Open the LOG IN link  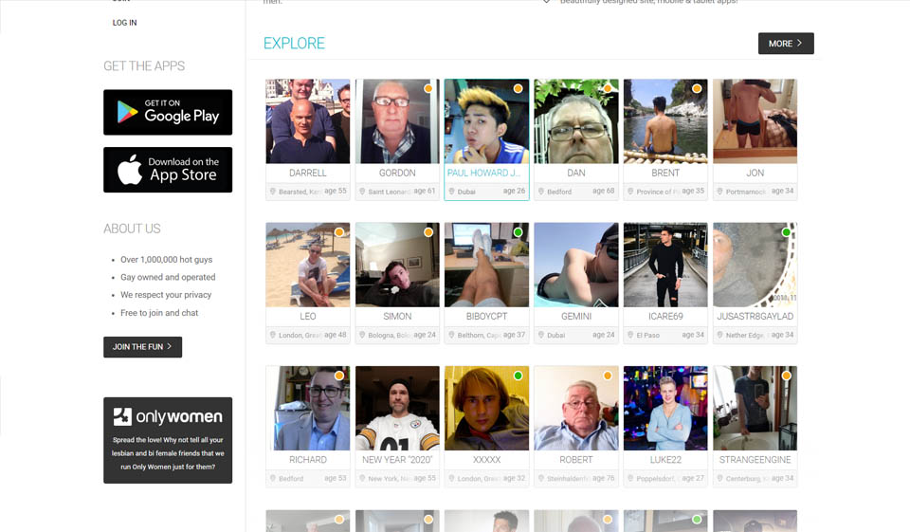point(124,23)
